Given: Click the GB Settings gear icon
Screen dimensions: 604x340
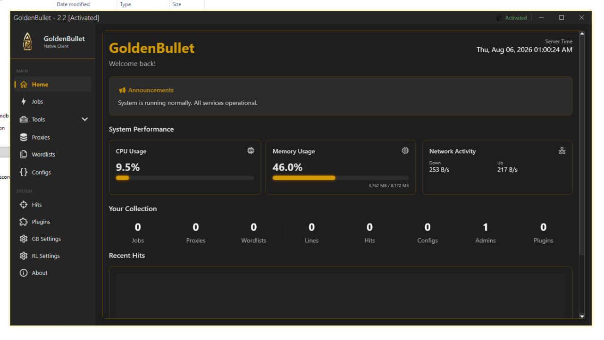Looking at the screenshot, I should pyautogui.click(x=24, y=239).
